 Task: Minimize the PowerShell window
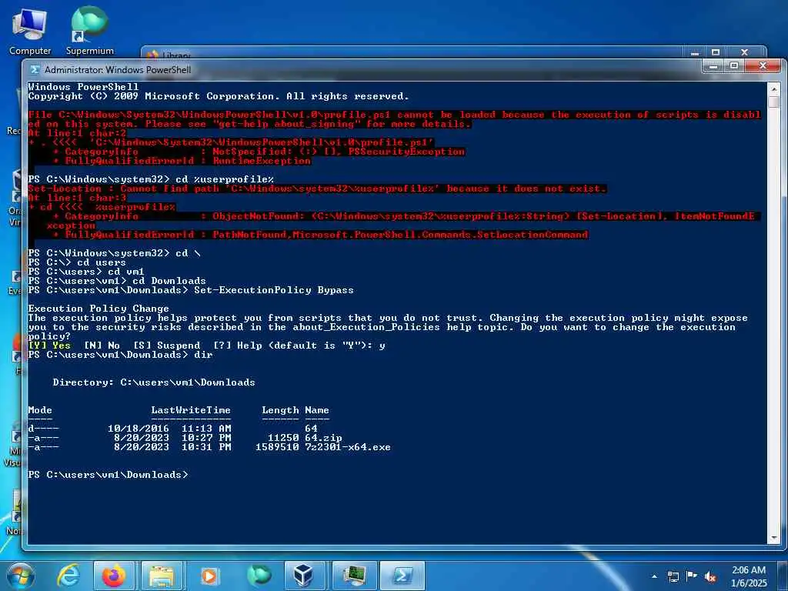pos(712,65)
